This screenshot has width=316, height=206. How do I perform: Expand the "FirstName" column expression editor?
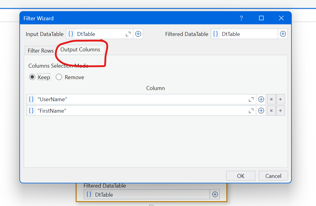pos(251,111)
